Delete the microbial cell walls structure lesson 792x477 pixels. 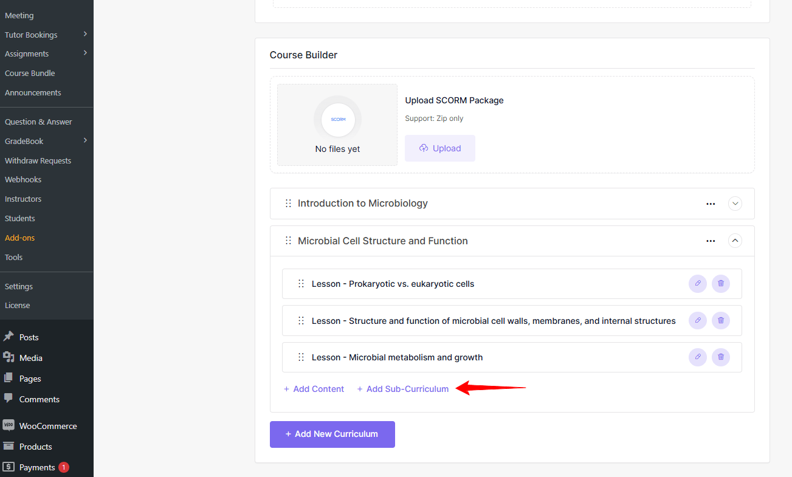tap(721, 321)
